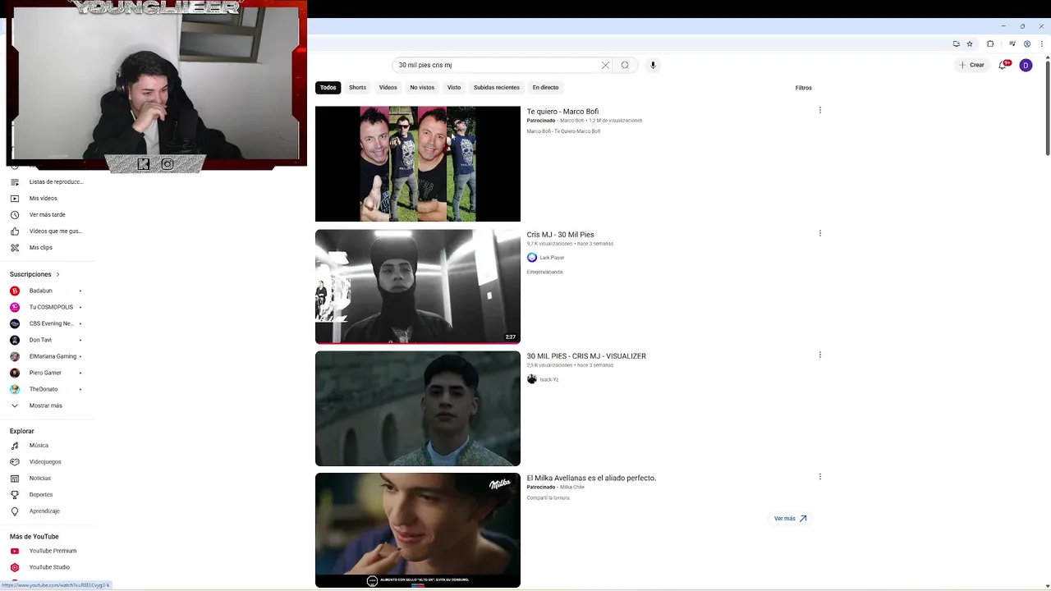Select the No vistos filter chip
This screenshot has height=591, width=1051.
[422, 88]
